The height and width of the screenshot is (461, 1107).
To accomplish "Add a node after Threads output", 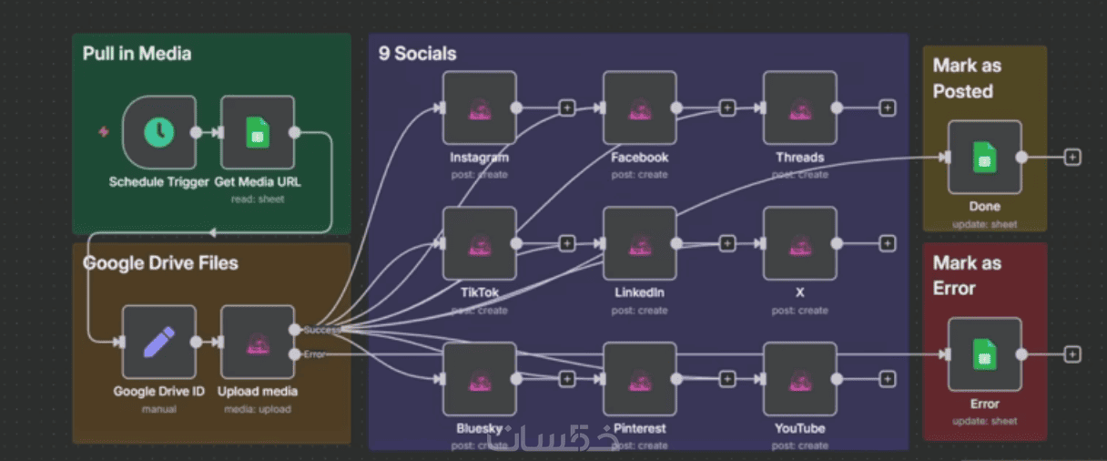I will tap(887, 108).
